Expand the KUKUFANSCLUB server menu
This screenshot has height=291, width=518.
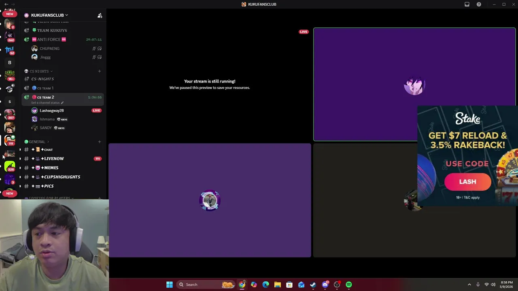[x=49, y=15]
